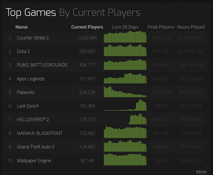Click current players value 261,957
This screenshot has width=213, height=175.
point(87,79)
